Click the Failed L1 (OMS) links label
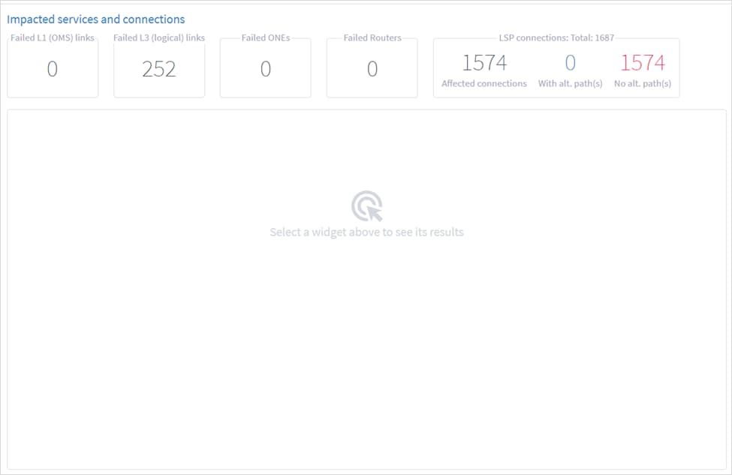732x475 pixels. 51,37
